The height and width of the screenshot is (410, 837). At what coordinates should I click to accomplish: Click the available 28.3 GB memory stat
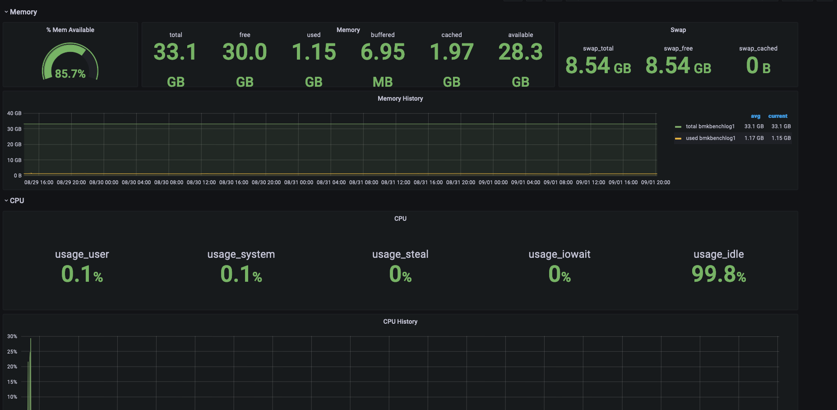520,52
